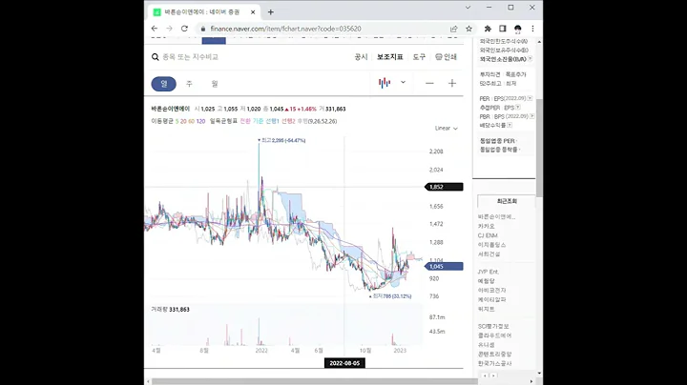Open 아비코전자 from recent list
Image resolution: width=687 pixels, height=385 pixels.
[492, 290]
